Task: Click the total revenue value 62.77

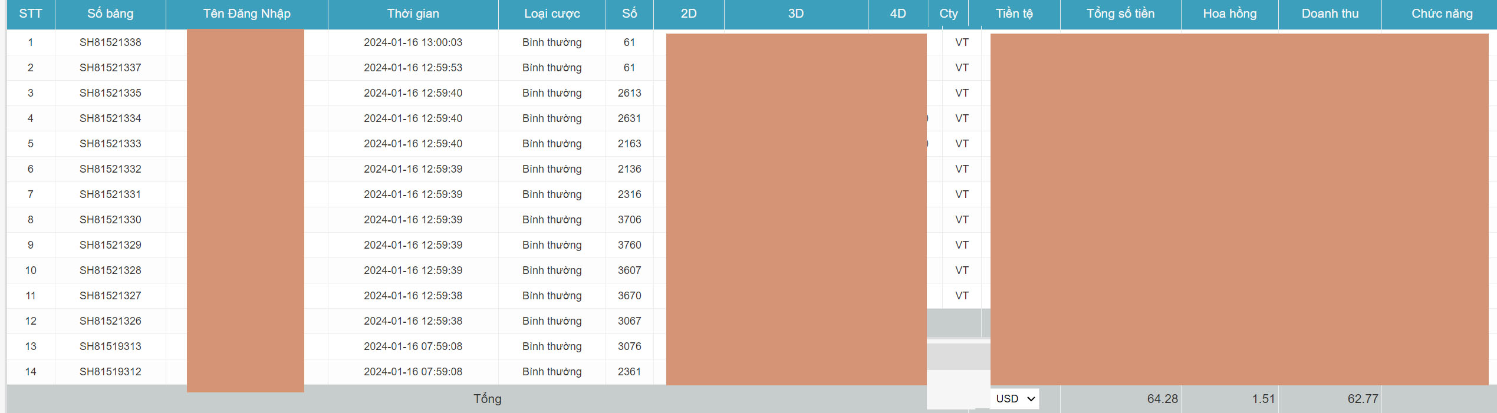Action: (1362, 399)
